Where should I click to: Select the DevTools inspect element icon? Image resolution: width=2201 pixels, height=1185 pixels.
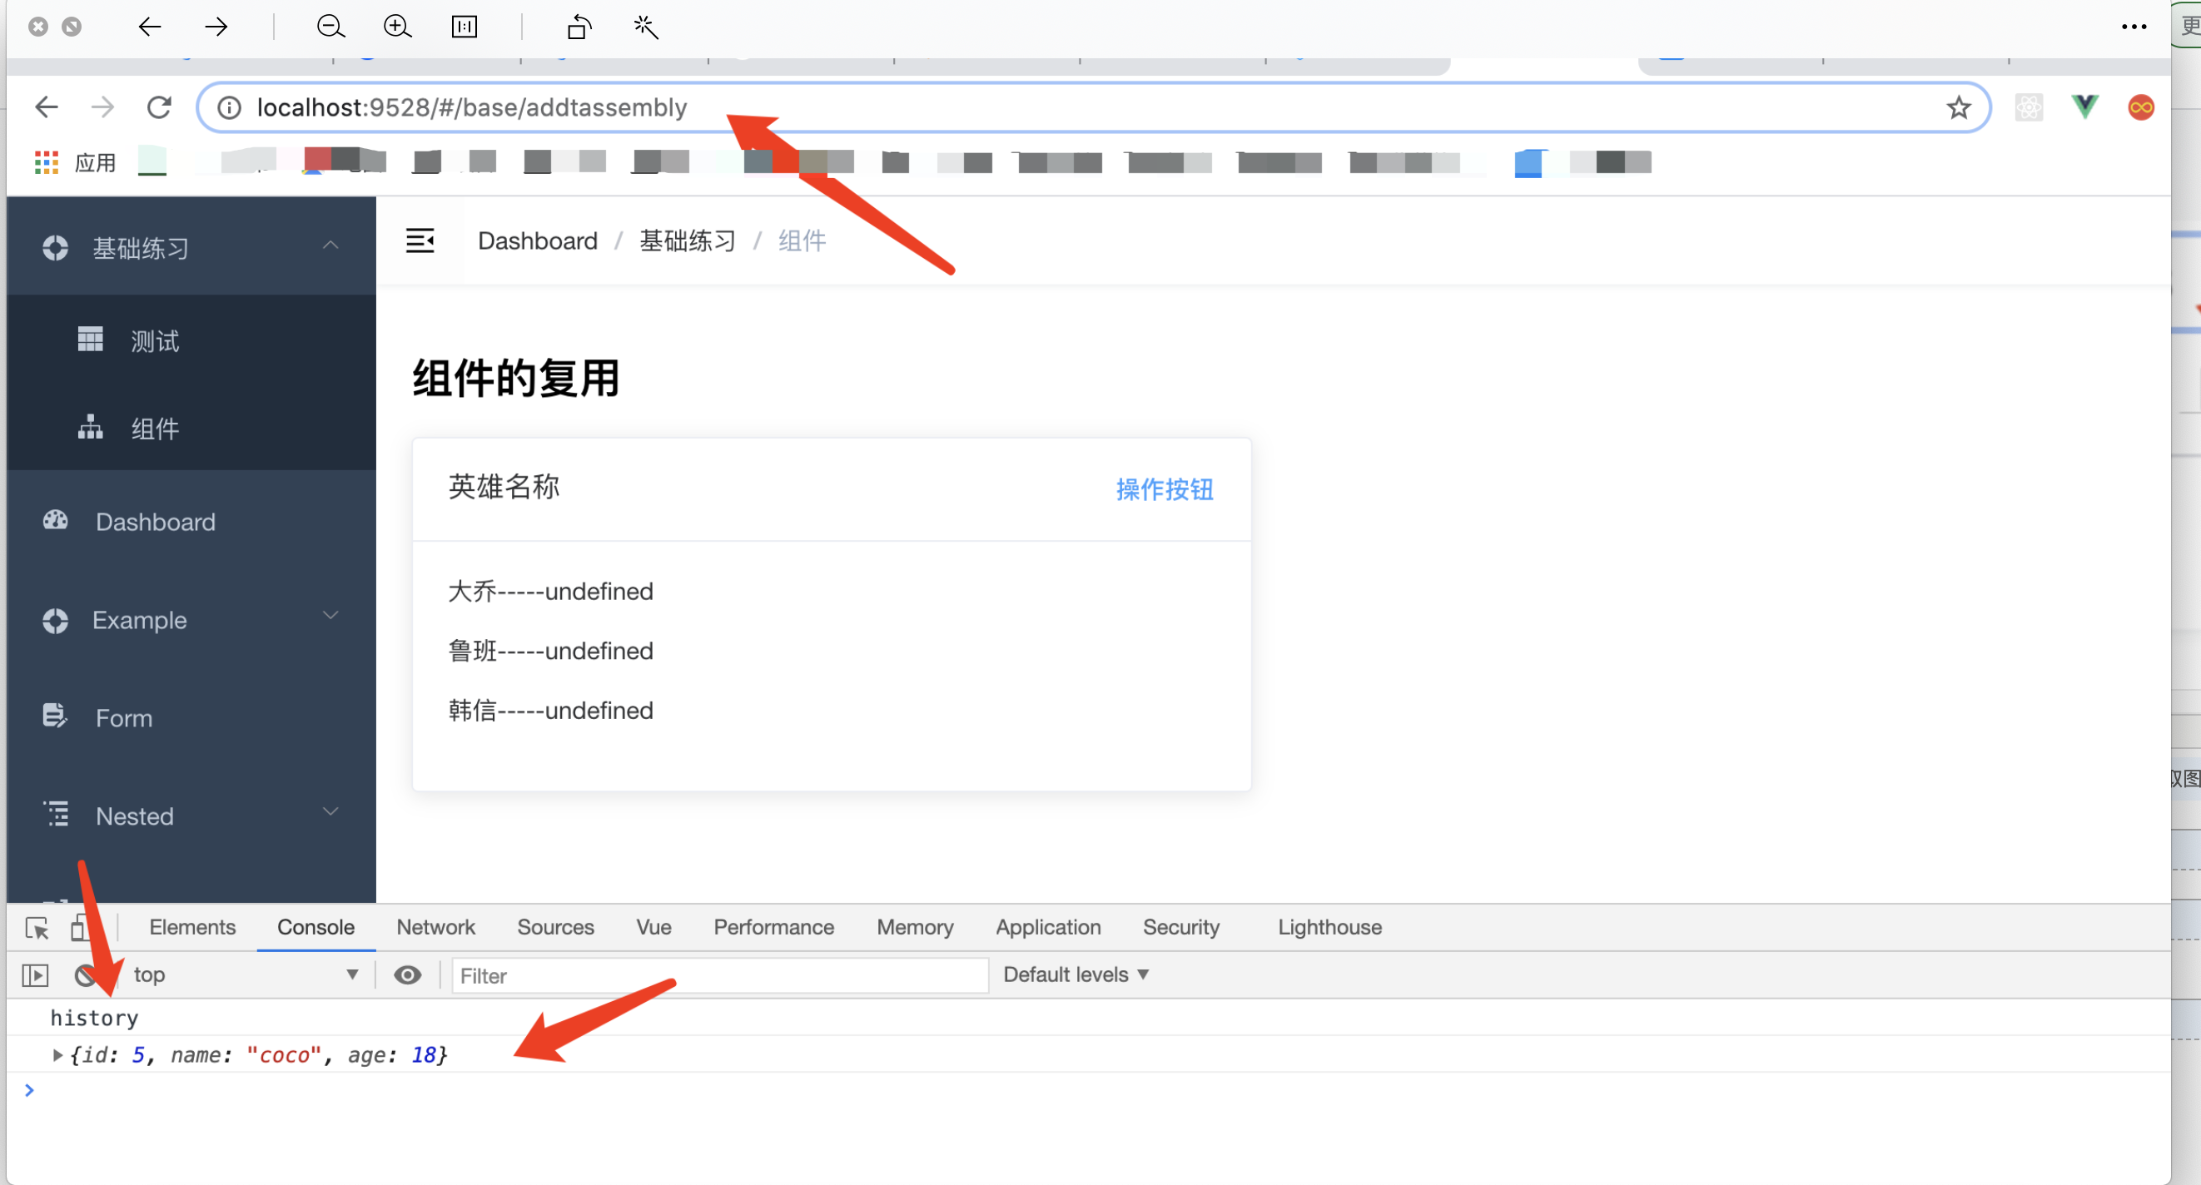(x=37, y=928)
